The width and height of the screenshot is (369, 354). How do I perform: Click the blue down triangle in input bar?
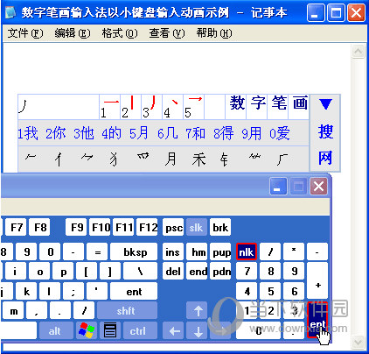(x=325, y=104)
